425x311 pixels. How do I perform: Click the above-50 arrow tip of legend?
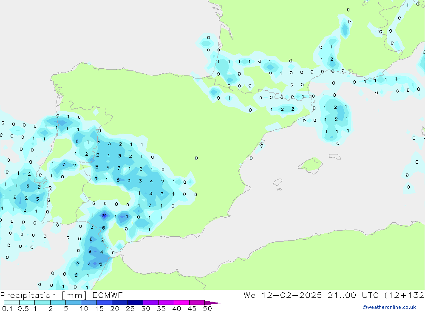(x=212, y=303)
